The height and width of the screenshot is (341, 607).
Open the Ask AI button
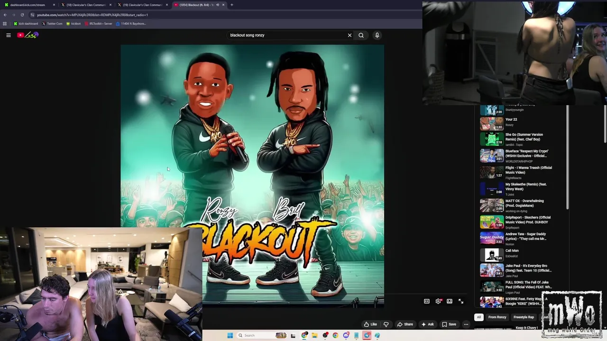click(427, 324)
